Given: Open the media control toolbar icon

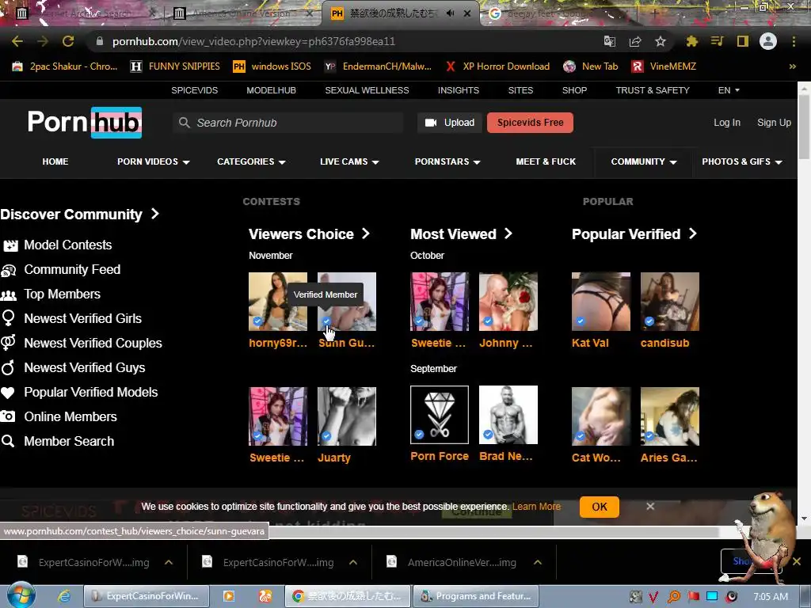Looking at the screenshot, I should pyautogui.click(x=717, y=41).
